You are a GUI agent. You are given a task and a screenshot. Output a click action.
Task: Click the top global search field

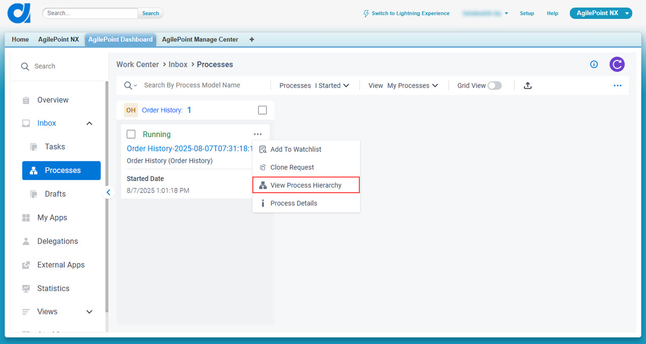point(90,14)
